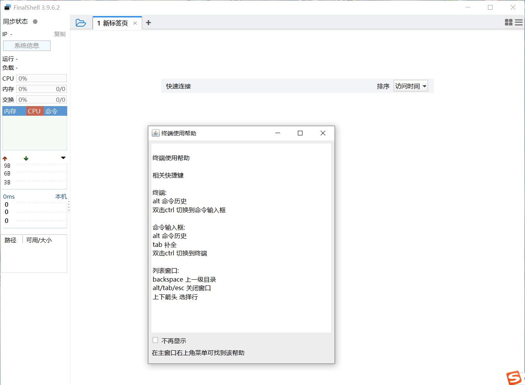This screenshot has width=525, height=385.
Task: Enable the 不再显示 checkbox
Action: (x=155, y=340)
